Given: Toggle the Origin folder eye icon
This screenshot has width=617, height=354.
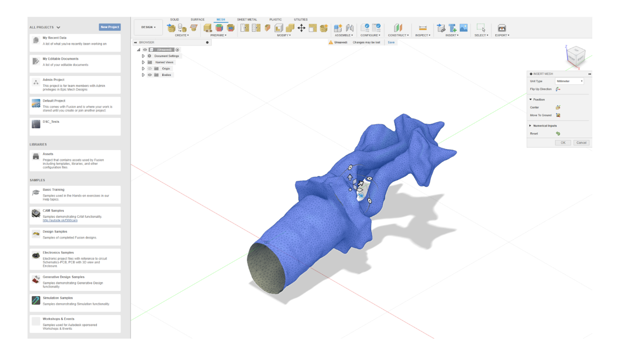Looking at the screenshot, I should pos(150,68).
